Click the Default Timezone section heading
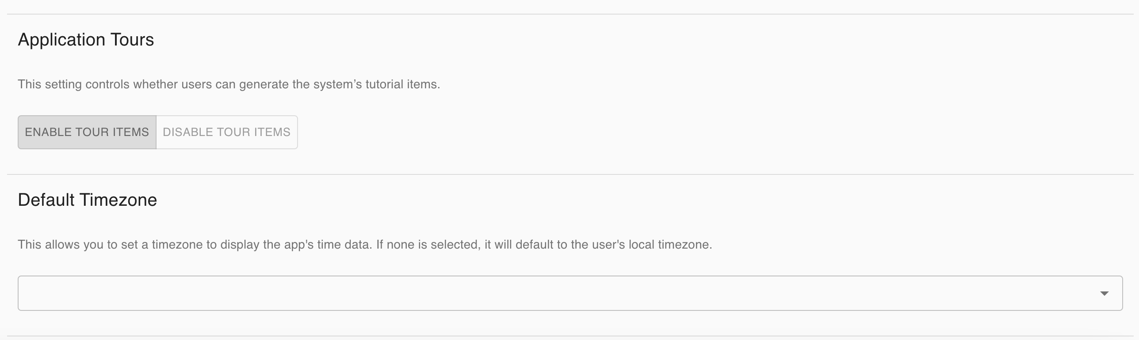This screenshot has height=340, width=1139. click(x=87, y=200)
